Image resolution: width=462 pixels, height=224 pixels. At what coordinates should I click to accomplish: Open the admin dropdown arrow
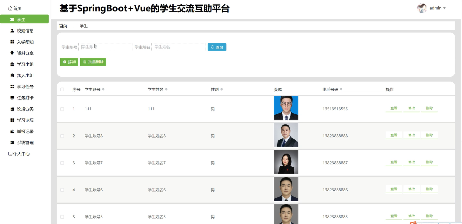click(444, 8)
